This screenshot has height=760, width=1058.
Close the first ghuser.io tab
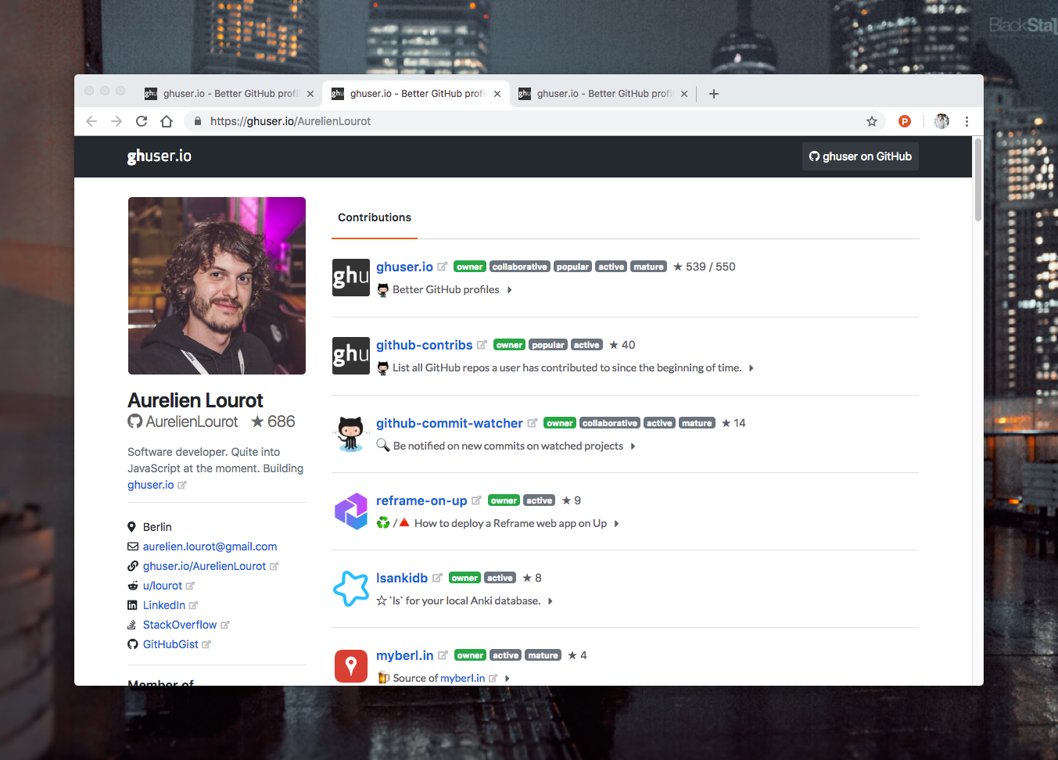click(310, 94)
